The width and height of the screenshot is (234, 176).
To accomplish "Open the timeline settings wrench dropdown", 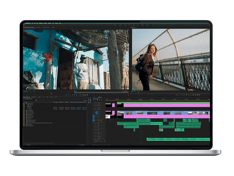I will [x=101, y=100].
